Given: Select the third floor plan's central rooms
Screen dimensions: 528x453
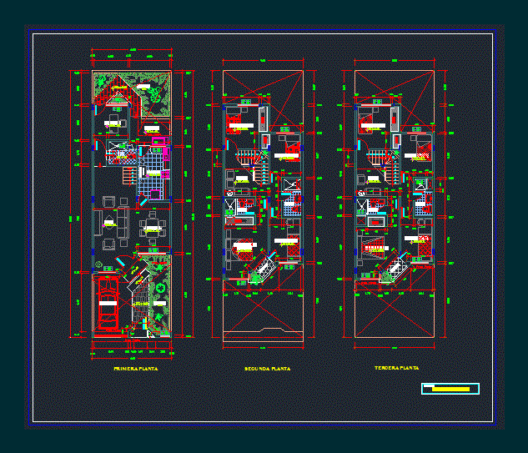Looking at the screenshot, I should pos(395,196).
